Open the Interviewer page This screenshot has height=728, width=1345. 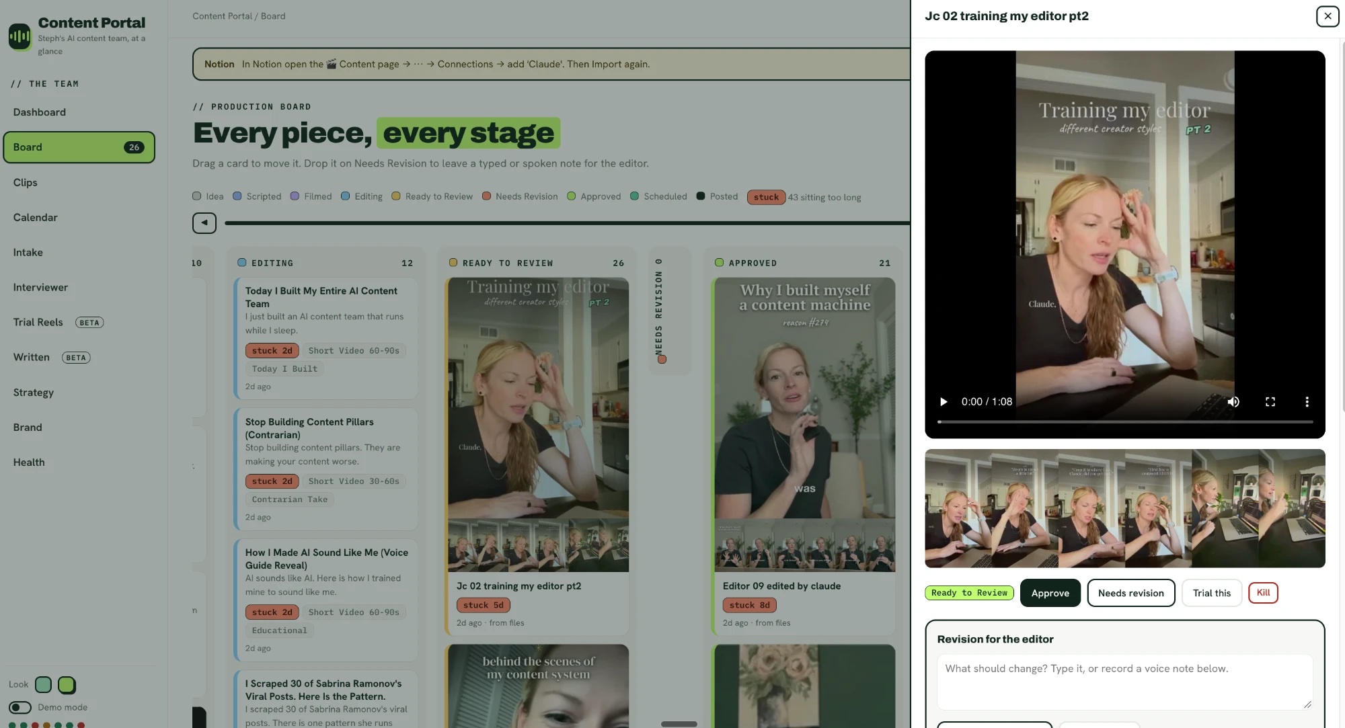(x=79, y=287)
